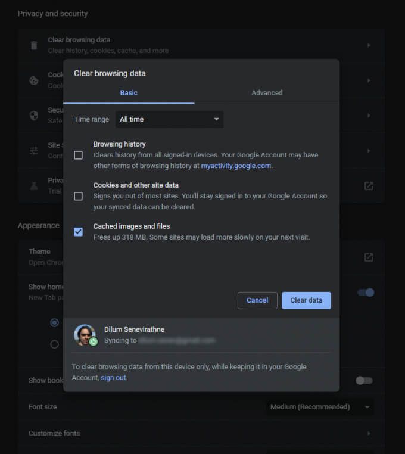Toggle the Show home button switch
This screenshot has width=405, height=454.
[x=366, y=293]
